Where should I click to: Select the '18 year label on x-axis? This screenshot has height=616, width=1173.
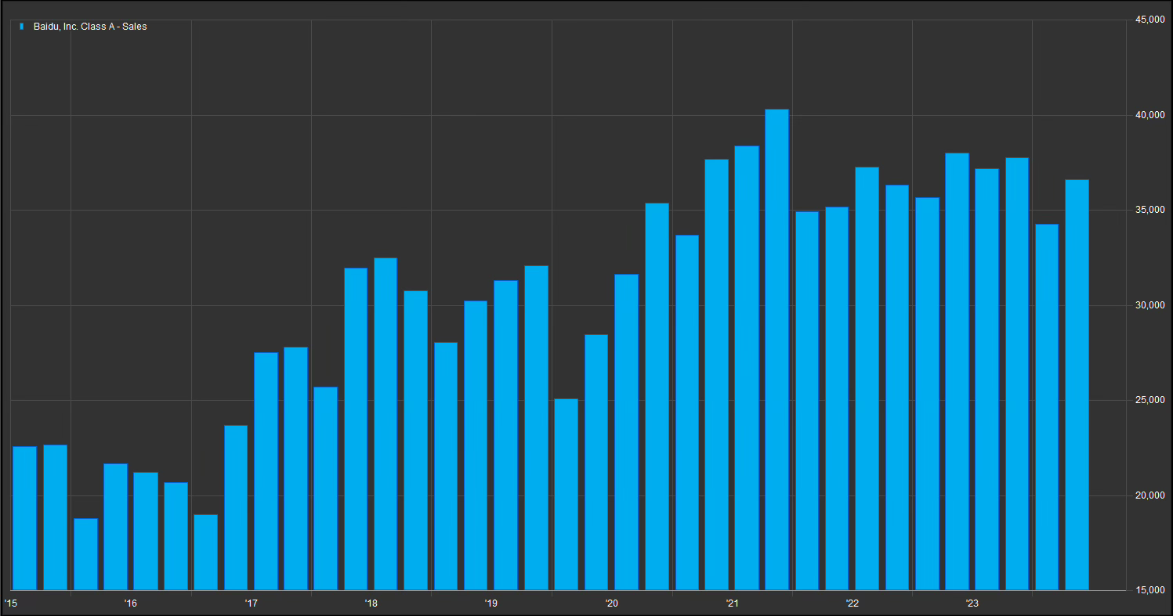(x=371, y=603)
